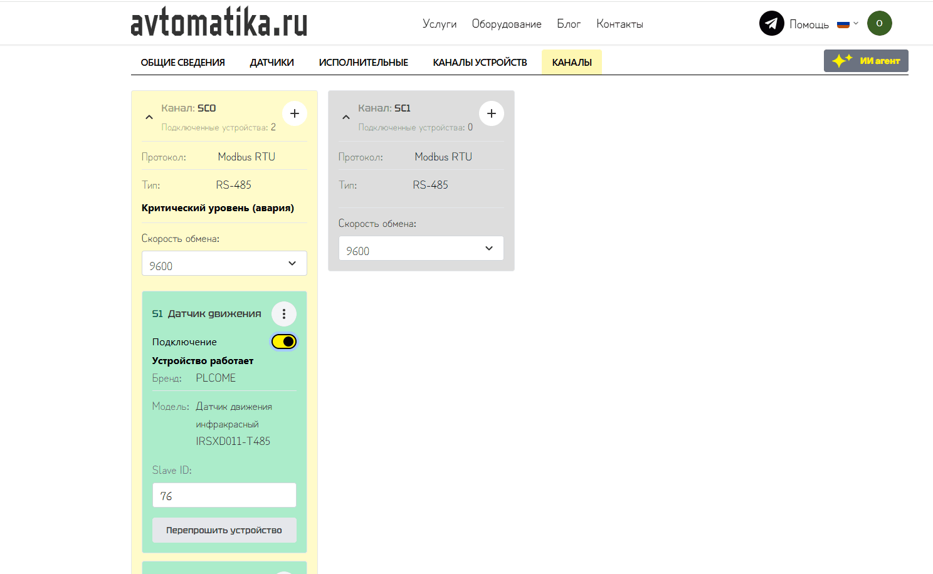Switch to ОБЩИЕ СВЕДЕНИЯ tab
Viewport: 933px width, 574px height.
click(x=182, y=62)
